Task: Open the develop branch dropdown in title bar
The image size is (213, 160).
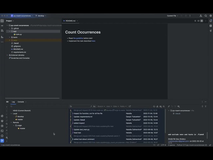Action: pos(41,16)
